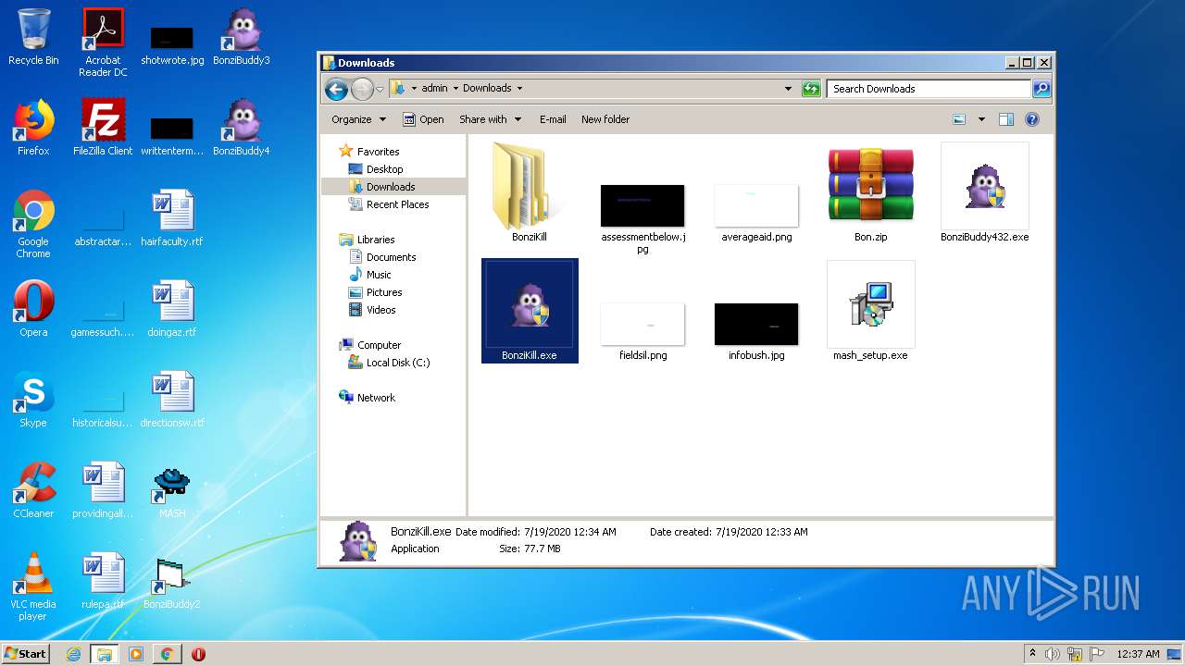1185x666 pixels.
Task: Click the Explorer Back arrow button
Action: pos(336,89)
